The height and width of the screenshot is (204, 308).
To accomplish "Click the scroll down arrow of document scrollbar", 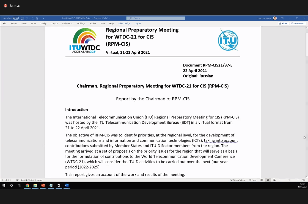I will click(307, 177).
